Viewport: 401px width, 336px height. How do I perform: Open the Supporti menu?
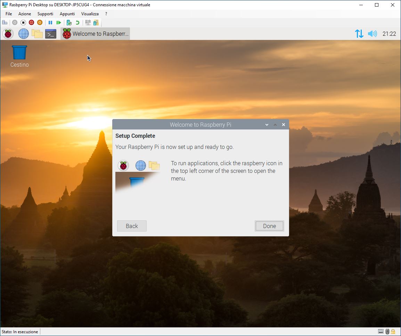click(45, 14)
